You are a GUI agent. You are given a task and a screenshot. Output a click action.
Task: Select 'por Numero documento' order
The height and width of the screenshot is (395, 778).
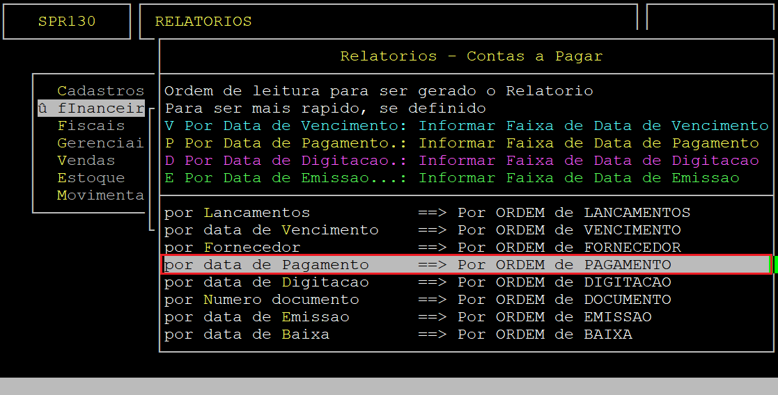[262, 300]
